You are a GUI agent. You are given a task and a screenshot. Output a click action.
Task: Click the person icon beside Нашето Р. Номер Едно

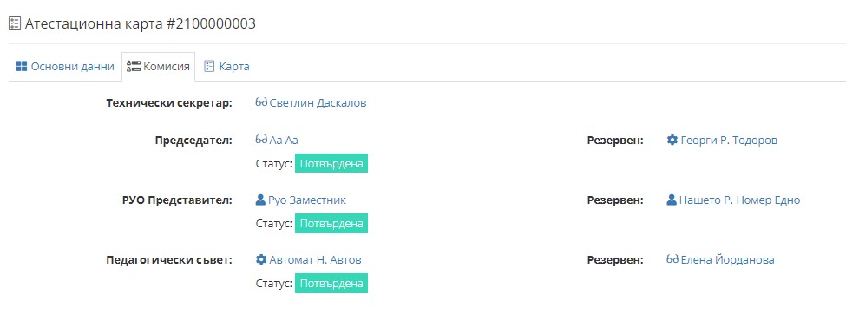point(672,200)
